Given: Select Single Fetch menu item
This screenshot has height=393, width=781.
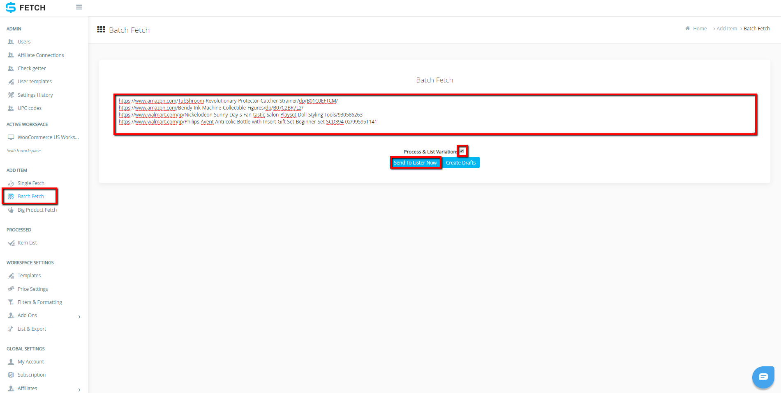Looking at the screenshot, I should (31, 183).
